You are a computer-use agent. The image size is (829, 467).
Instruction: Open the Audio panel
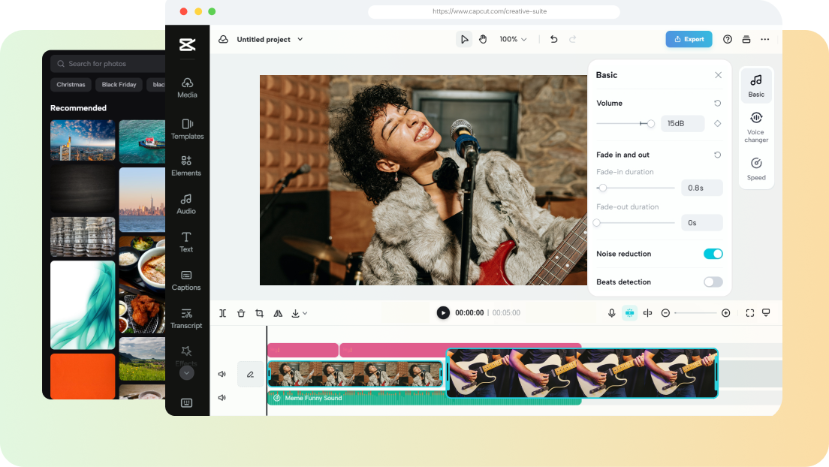tap(186, 204)
